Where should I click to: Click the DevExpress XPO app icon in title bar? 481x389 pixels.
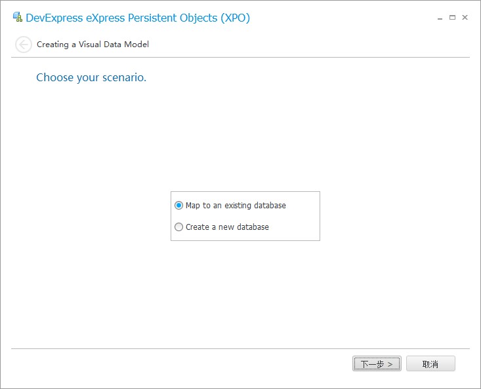(18, 18)
